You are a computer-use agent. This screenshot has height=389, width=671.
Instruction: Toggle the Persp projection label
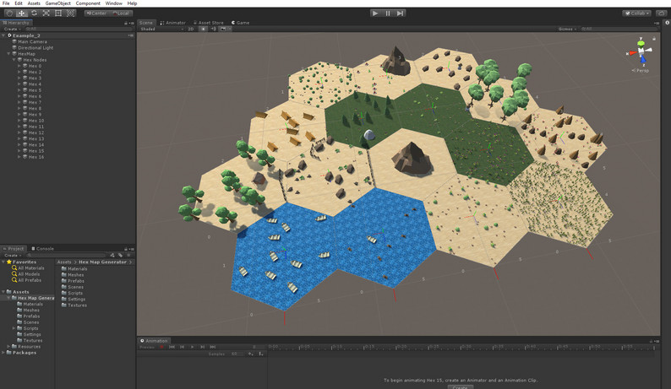[641, 71]
